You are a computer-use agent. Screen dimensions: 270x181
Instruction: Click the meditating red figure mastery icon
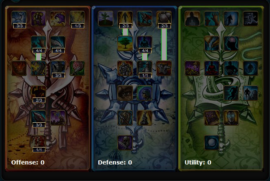click(x=212, y=68)
